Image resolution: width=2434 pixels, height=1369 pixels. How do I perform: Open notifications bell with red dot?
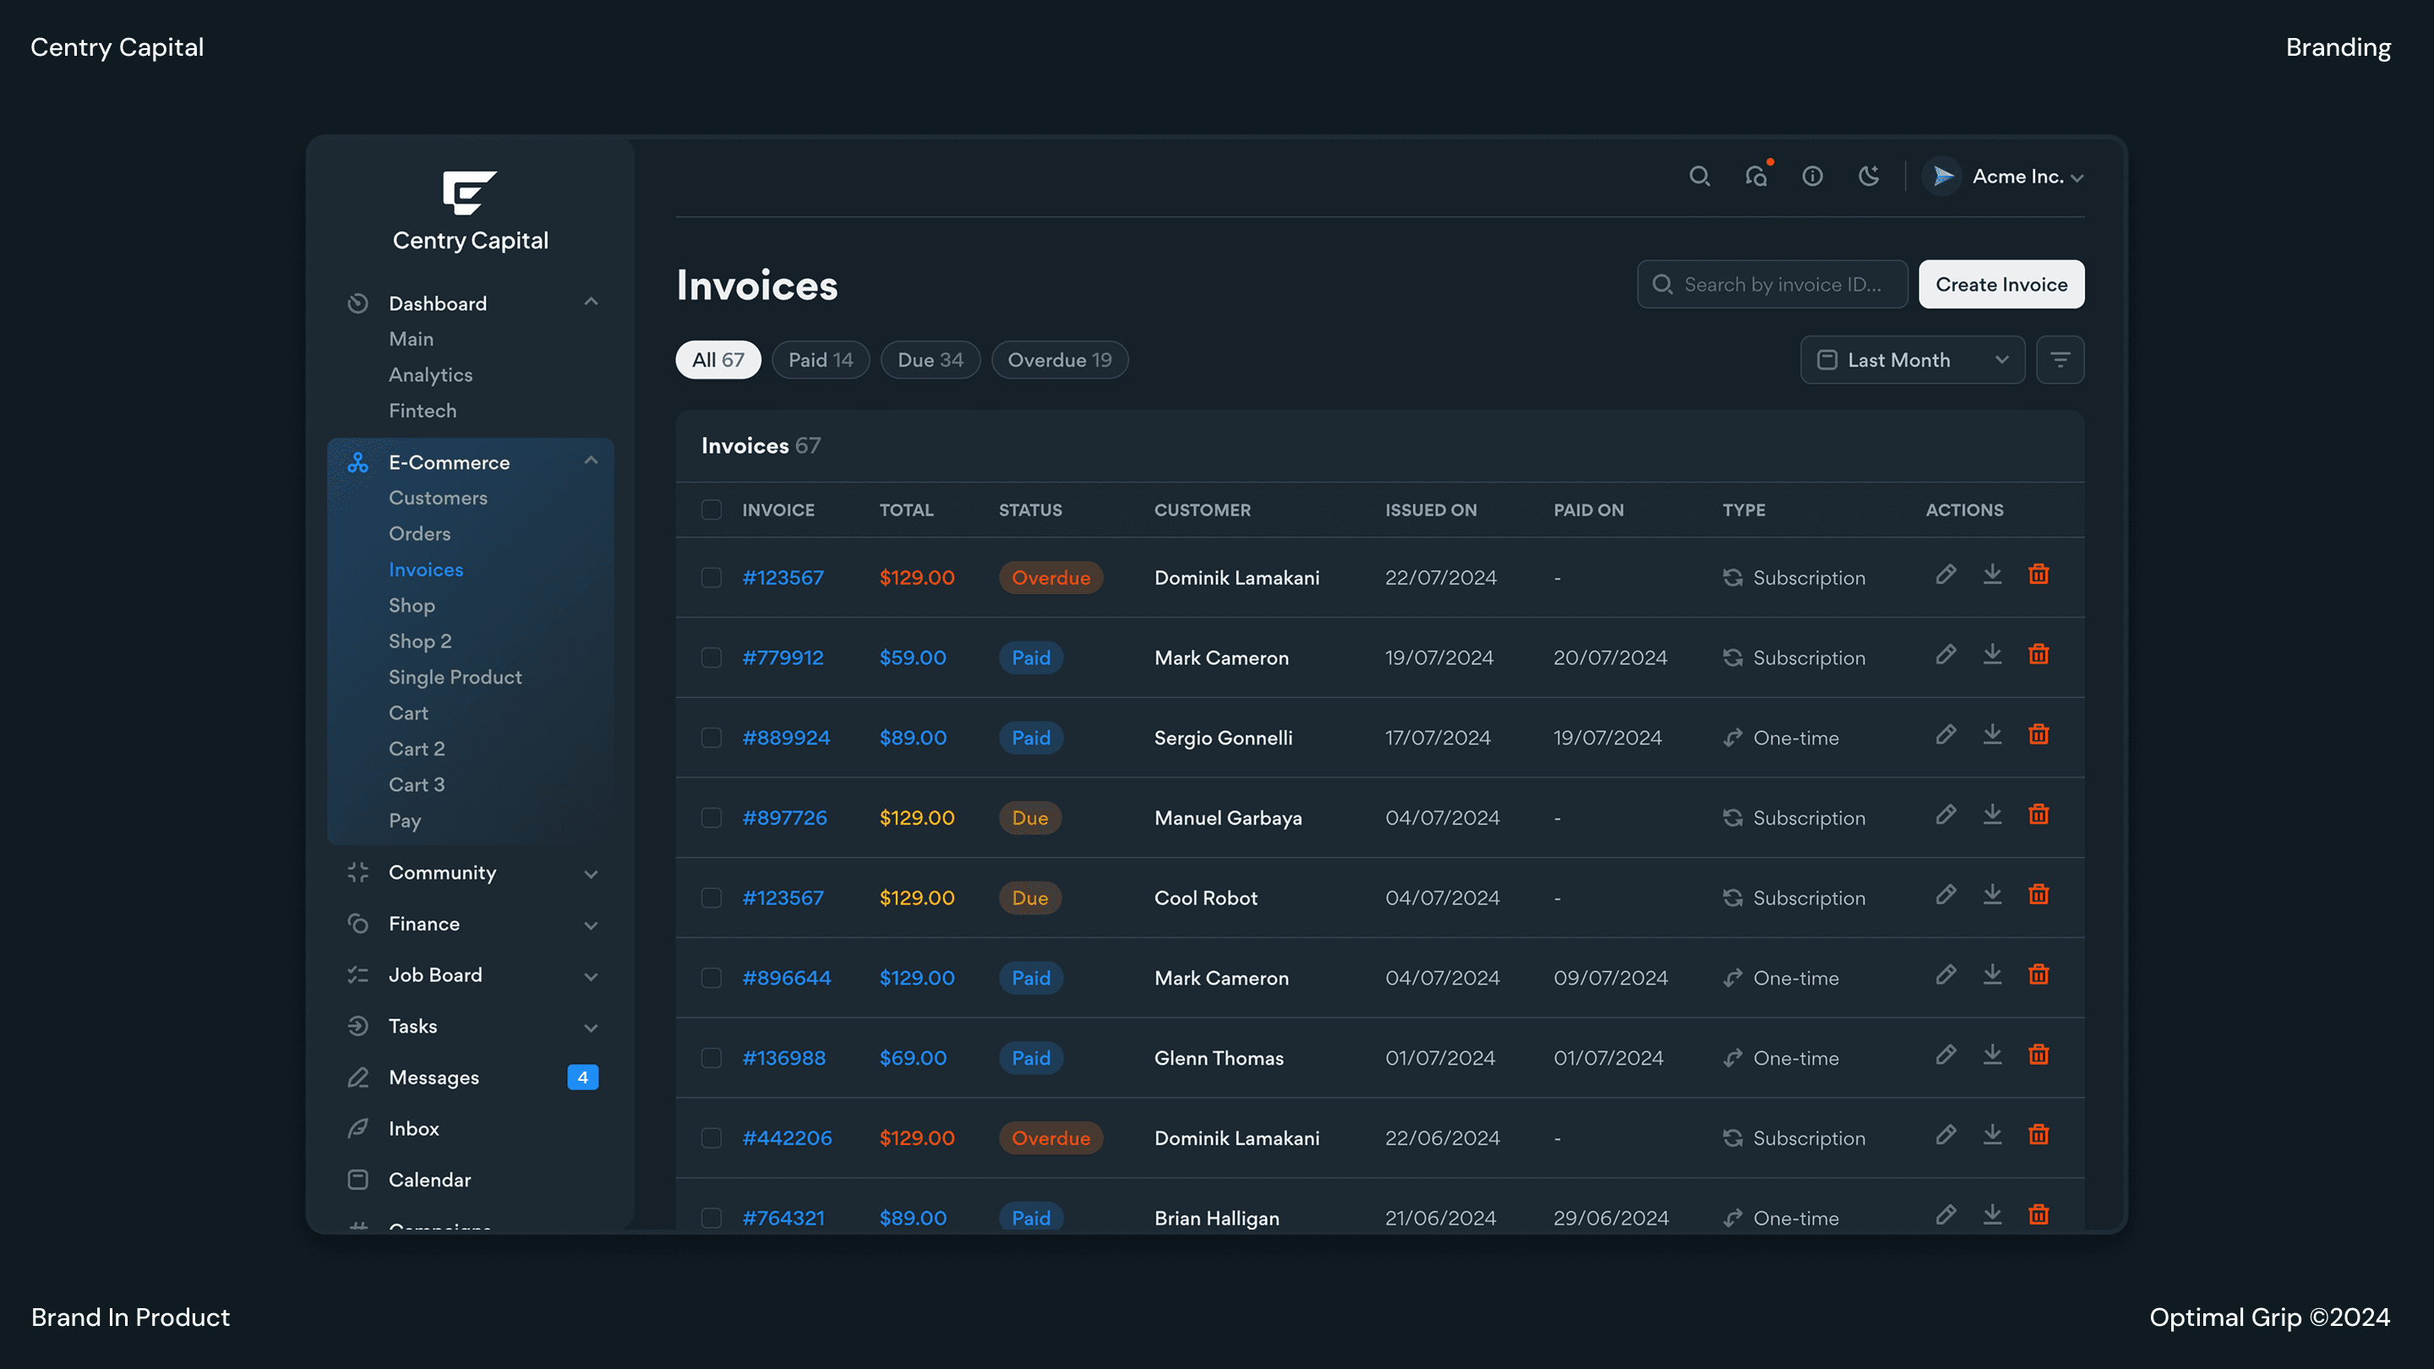coord(1755,177)
